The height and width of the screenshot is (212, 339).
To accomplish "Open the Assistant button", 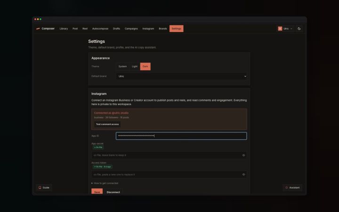I will [292, 188].
